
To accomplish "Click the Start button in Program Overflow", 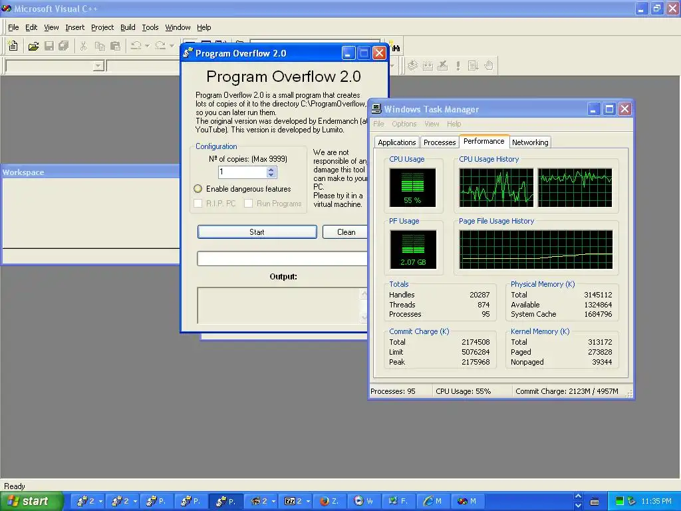I will [257, 232].
